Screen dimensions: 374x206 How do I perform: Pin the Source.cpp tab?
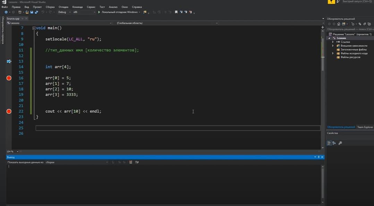23,19
